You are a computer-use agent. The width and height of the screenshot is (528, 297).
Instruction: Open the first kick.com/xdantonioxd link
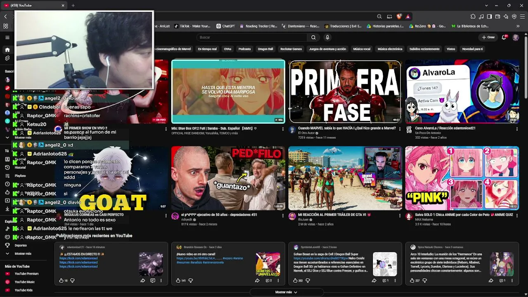tap(78, 259)
